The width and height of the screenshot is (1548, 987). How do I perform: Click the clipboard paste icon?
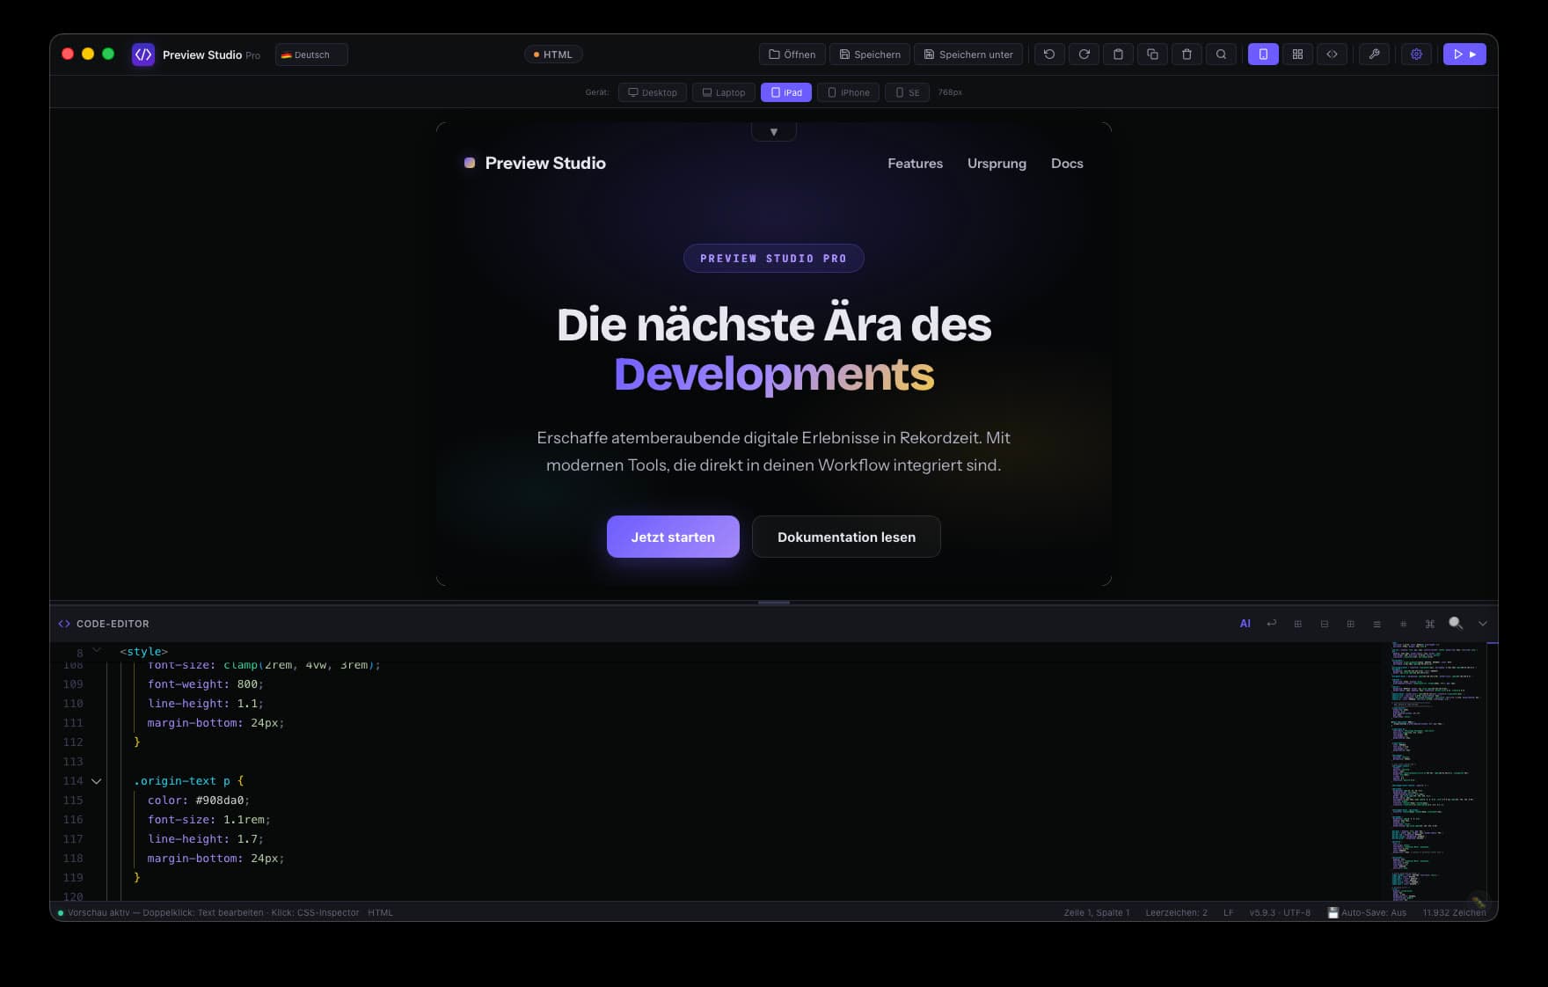pos(1118,55)
